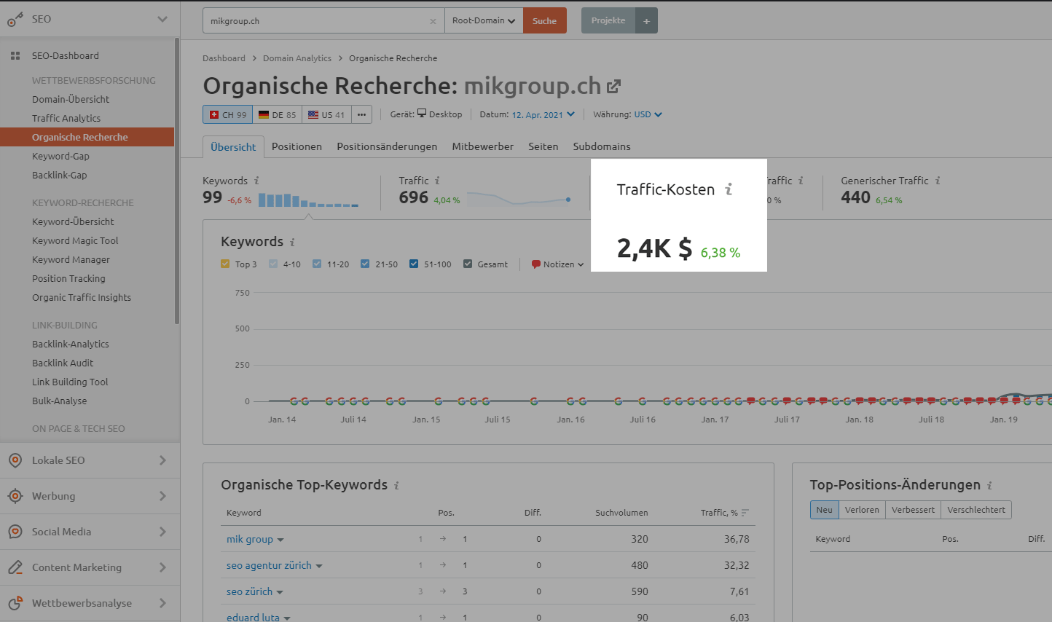1052x622 pixels.
Task: Open Wettbewerbsanalyse pie chart icon
Action: 15,603
